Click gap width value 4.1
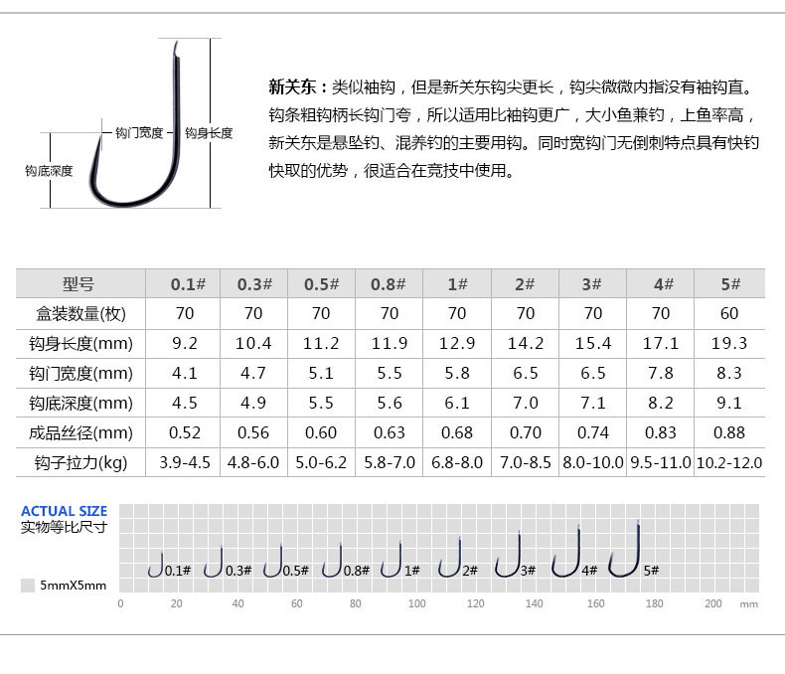The height and width of the screenshot is (674, 785). (x=185, y=373)
